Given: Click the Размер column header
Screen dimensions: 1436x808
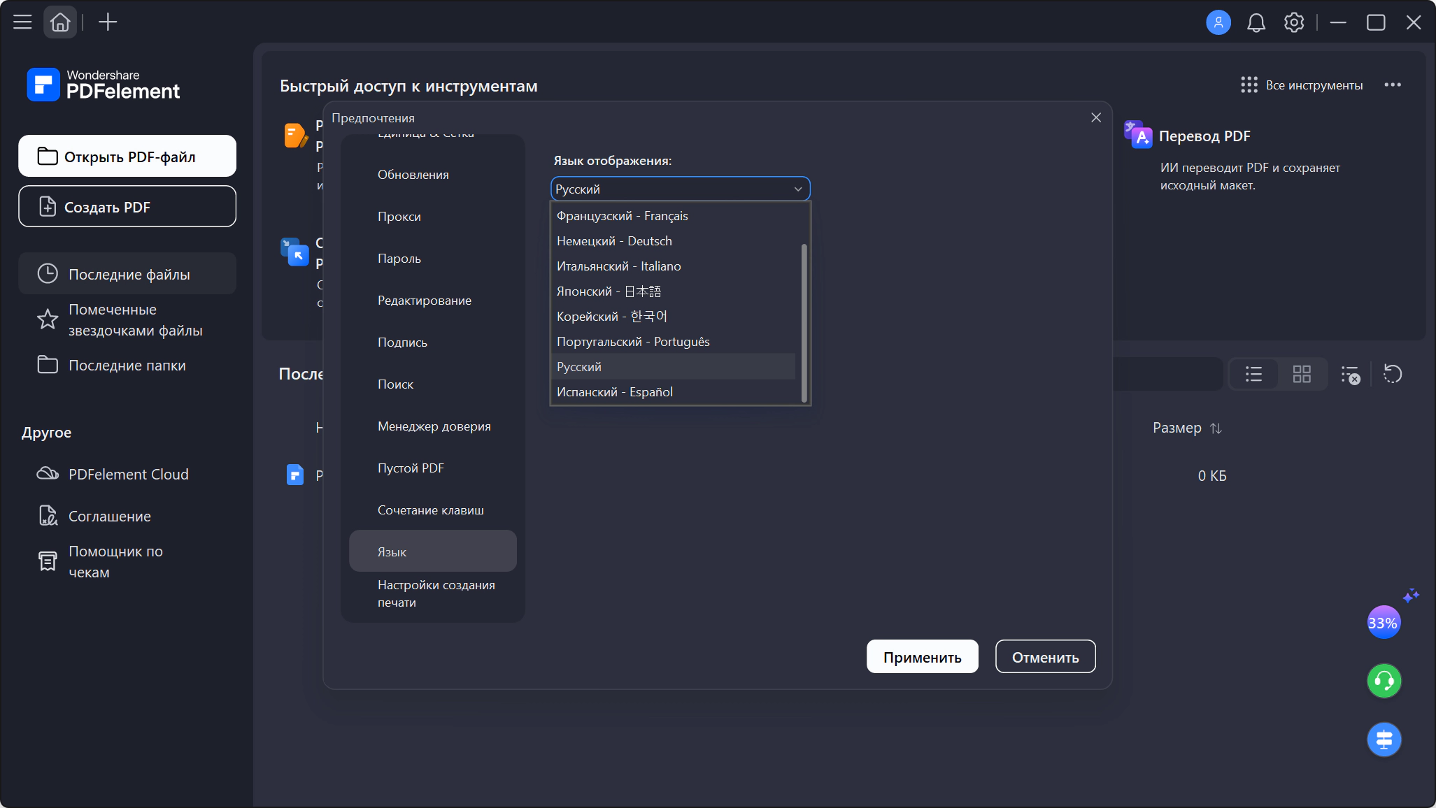Looking at the screenshot, I should click(x=1176, y=428).
